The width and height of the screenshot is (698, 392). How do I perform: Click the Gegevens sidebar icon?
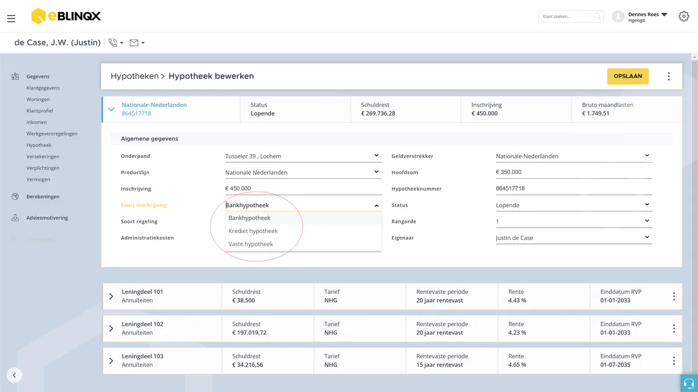(15, 77)
